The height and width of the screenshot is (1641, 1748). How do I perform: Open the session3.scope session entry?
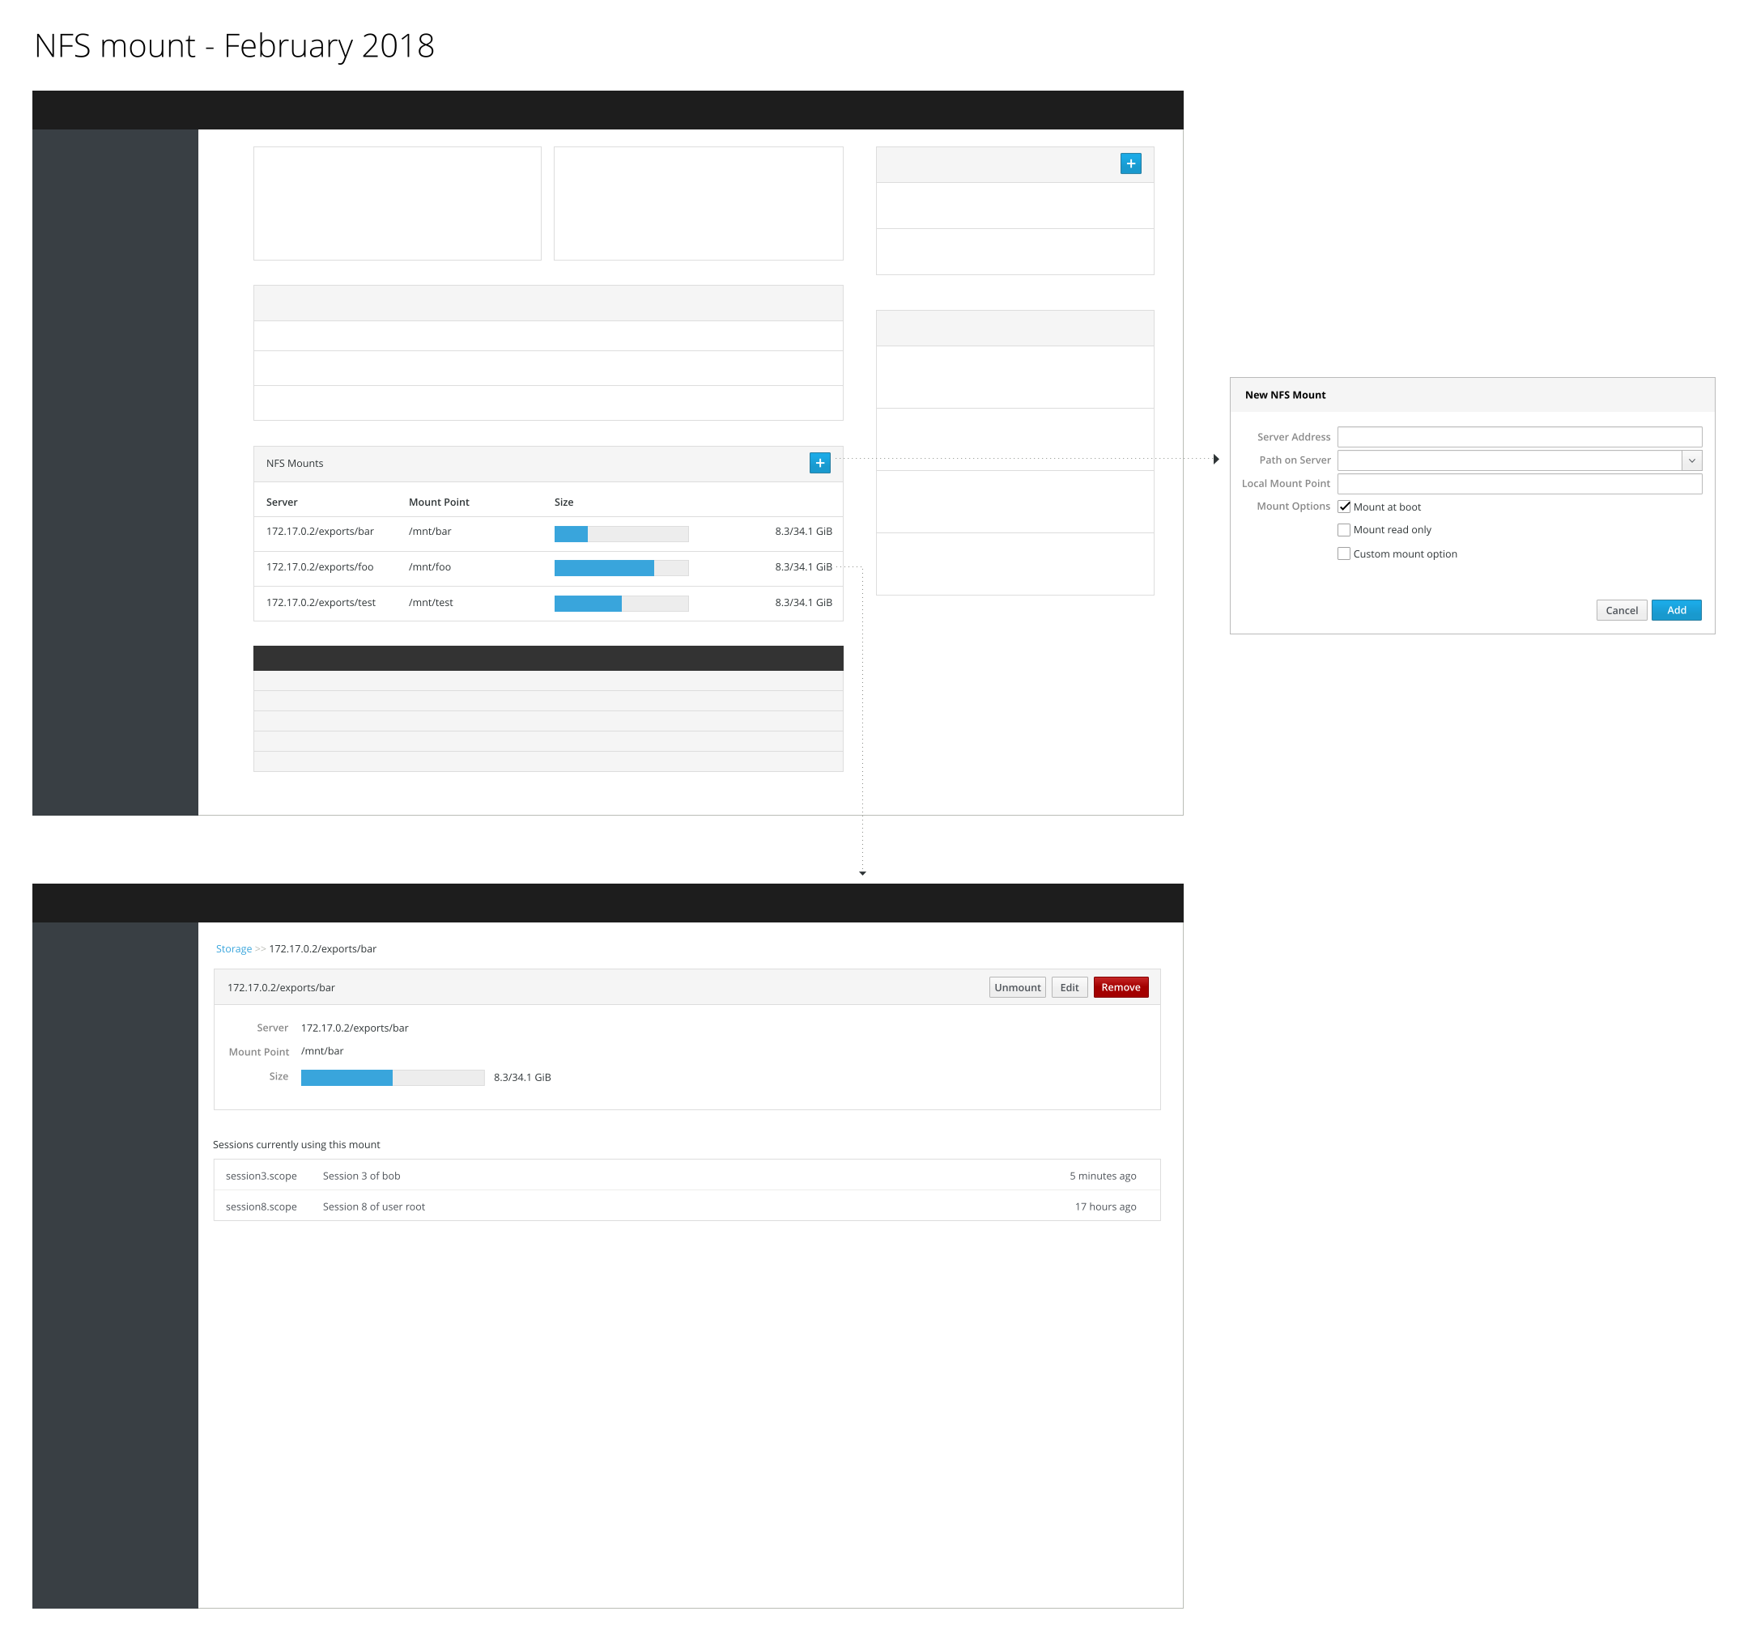pyautogui.click(x=262, y=1176)
